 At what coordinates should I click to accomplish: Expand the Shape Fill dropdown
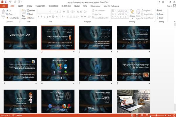click(x=147, y=11)
